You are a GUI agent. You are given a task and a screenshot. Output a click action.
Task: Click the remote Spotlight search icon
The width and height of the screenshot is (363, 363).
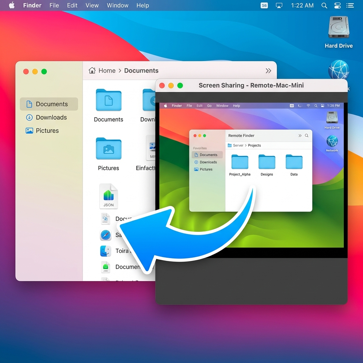[x=315, y=106]
